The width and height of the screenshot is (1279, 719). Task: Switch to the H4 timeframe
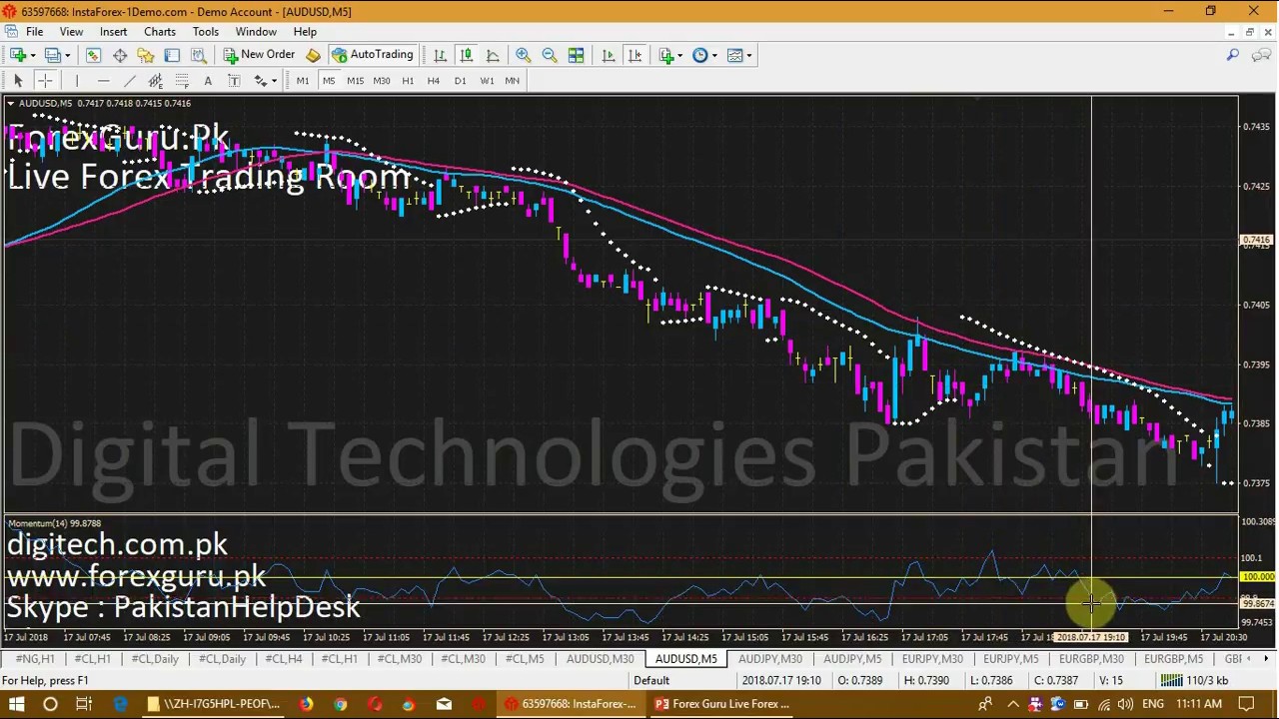click(x=433, y=80)
